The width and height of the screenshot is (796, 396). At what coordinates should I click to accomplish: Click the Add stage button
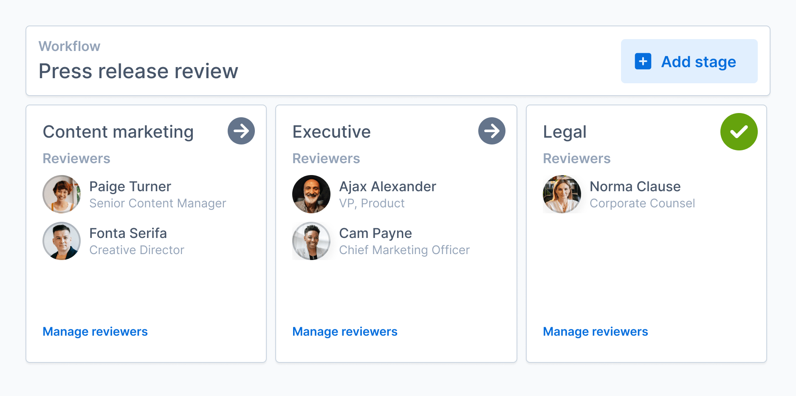coord(689,61)
